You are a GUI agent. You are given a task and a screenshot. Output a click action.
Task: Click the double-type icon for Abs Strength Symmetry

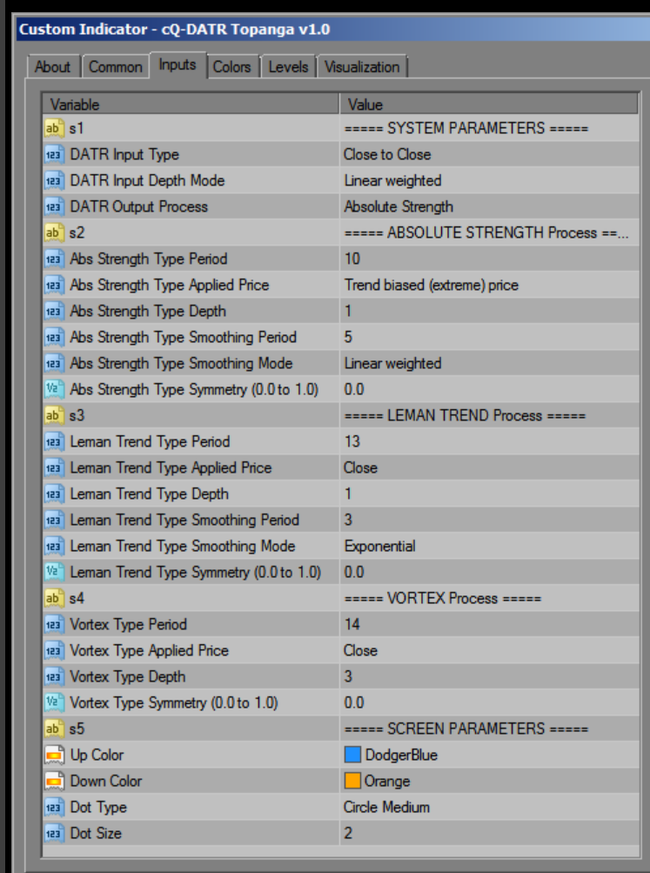tap(54, 390)
